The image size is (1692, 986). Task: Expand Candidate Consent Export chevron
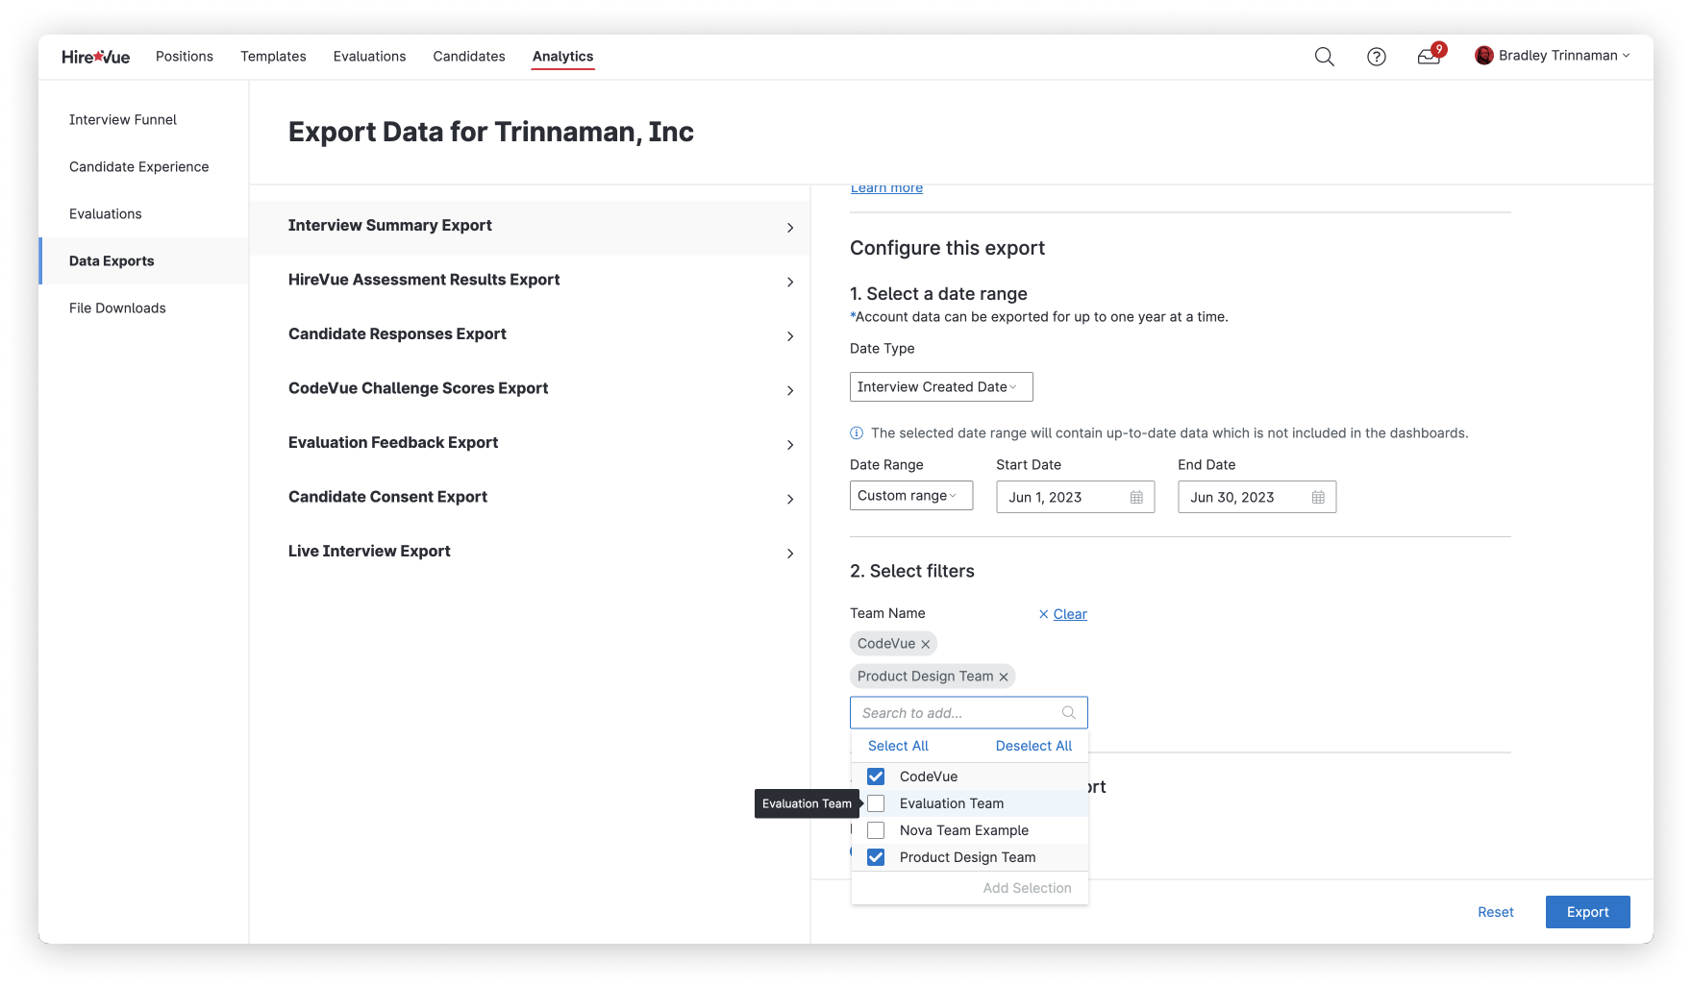click(x=790, y=499)
